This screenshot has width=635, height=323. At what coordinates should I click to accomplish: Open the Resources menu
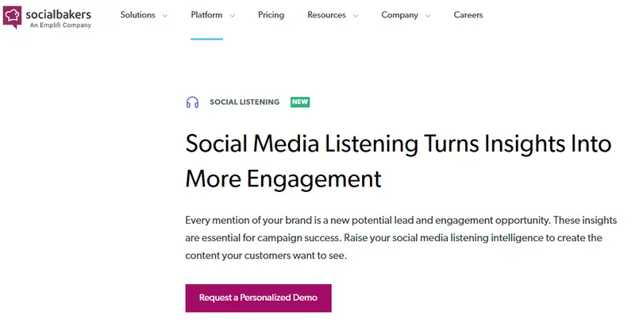(x=326, y=15)
